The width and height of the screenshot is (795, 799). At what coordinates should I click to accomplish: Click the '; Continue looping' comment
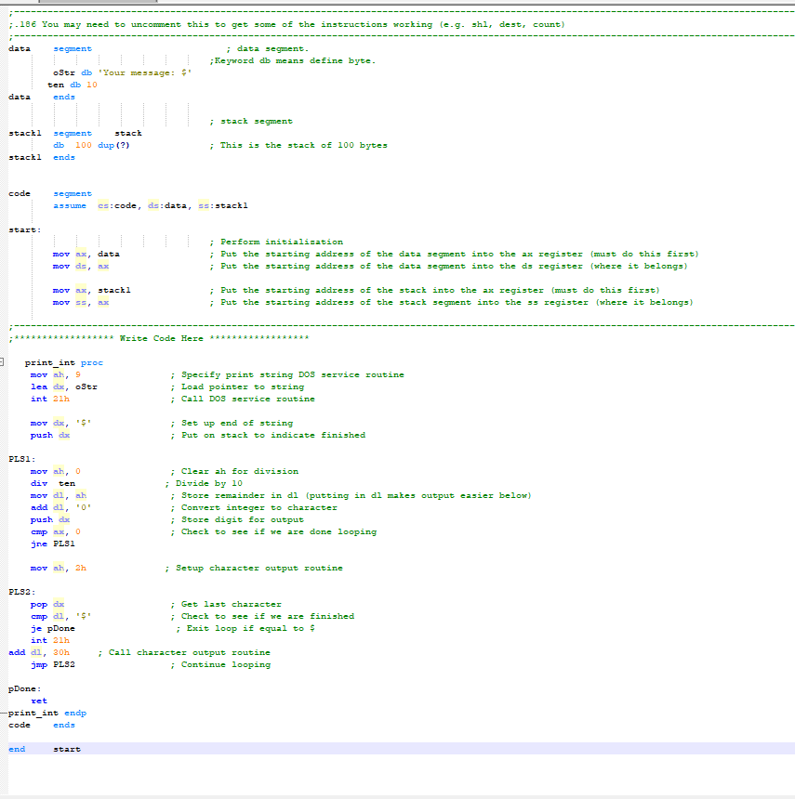220,665
